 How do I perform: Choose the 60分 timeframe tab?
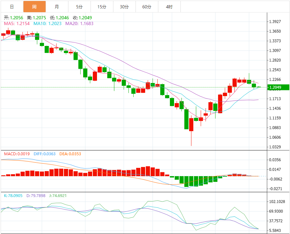point(147,6)
